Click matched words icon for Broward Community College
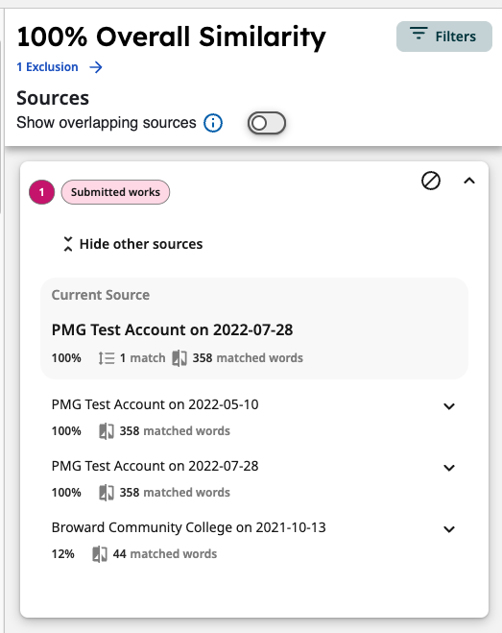 click(100, 554)
